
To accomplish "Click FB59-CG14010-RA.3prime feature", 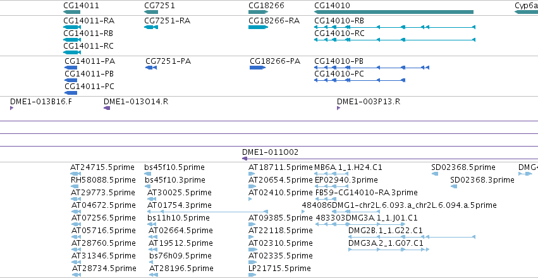I will click(366, 193).
